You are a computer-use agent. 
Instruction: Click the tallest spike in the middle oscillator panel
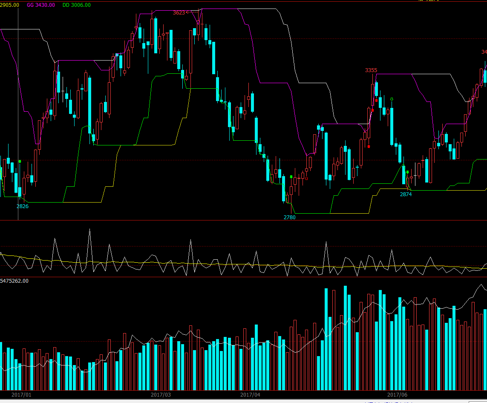[89, 229]
